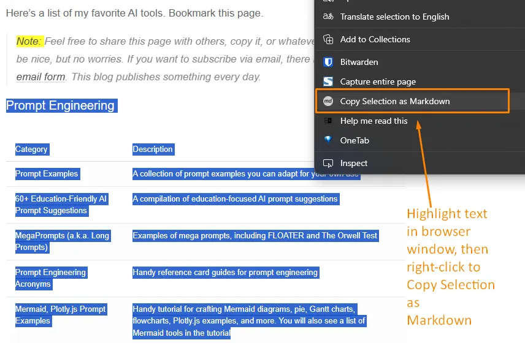
Task: Click 'Handy tutorial for crafting Mermaid' description
Action: click(250, 321)
